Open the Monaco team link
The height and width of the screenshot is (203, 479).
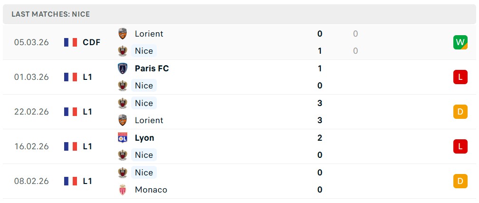coord(151,190)
